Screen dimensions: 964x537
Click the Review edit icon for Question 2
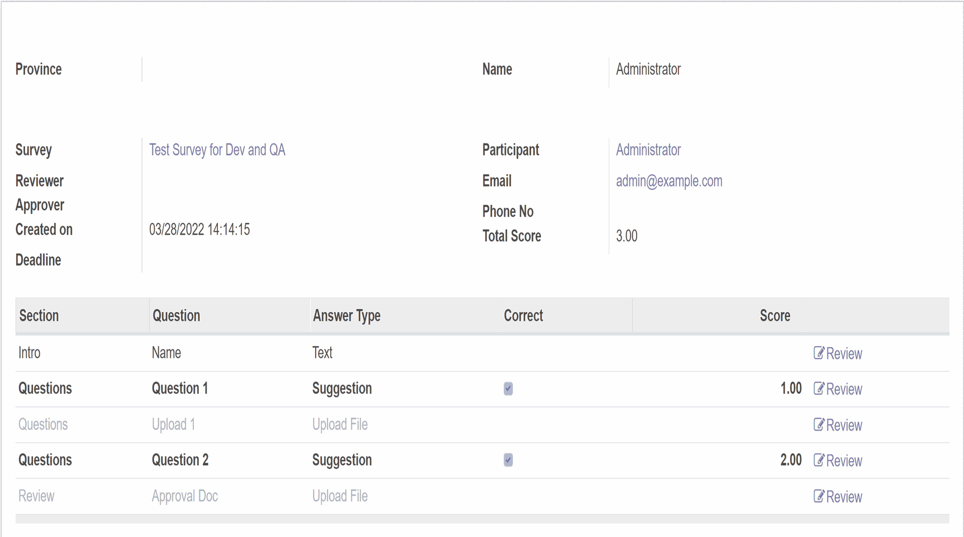click(819, 461)
